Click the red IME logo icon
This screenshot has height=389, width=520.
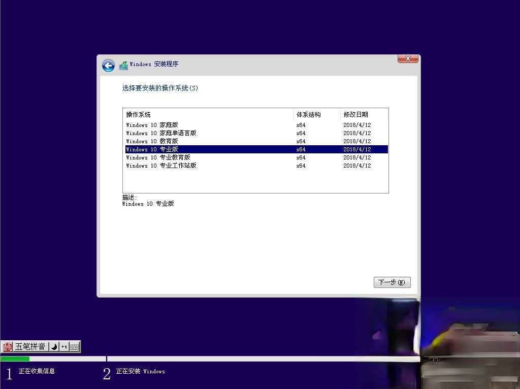click(7, 347)
